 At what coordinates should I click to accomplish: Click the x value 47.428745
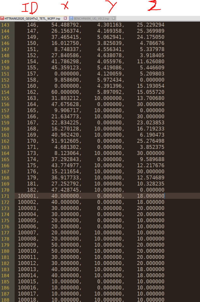click(x=65, y=190)
